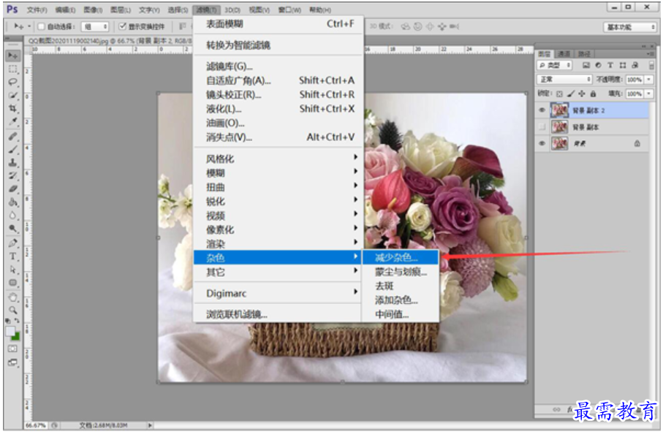Image resolution: width=663 pixels, height=434 pixels.
Task: Select the Hand tool
Action: 13,297
